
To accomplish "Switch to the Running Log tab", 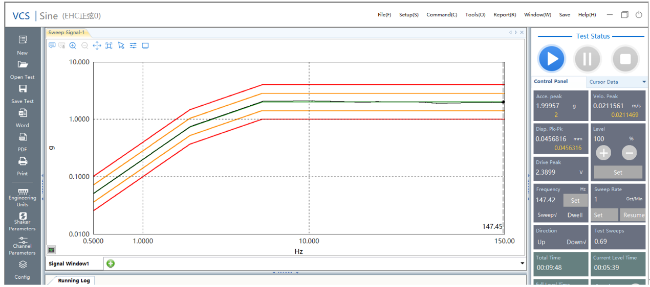I will 74,280.
